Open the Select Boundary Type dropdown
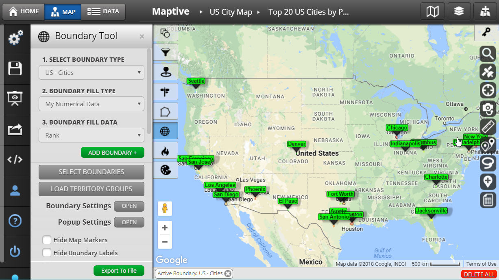 pyautogui.click(x=92, y=73)
